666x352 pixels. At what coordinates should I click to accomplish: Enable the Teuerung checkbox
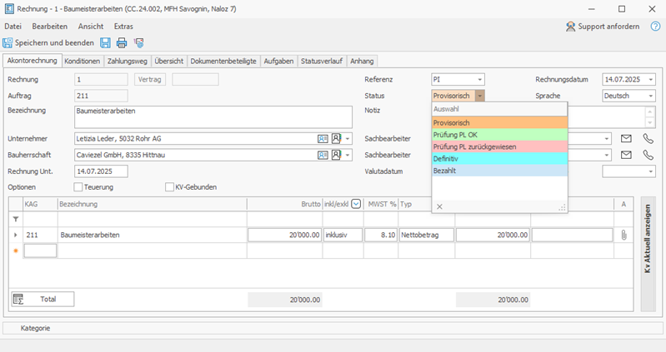coord(78,187)
